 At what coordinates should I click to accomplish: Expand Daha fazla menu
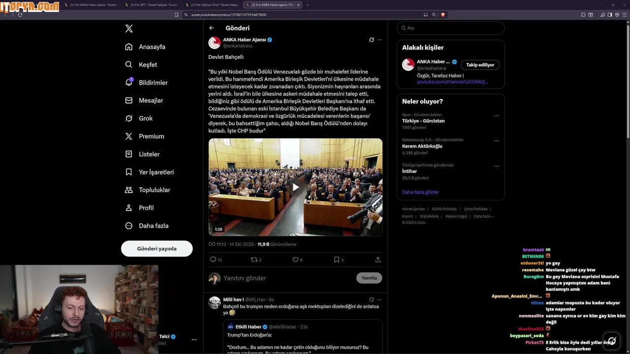[147, 226]
